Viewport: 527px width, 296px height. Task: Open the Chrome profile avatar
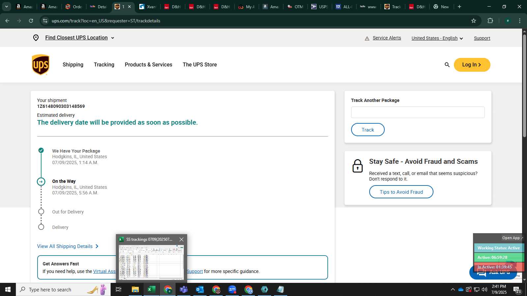508,21
